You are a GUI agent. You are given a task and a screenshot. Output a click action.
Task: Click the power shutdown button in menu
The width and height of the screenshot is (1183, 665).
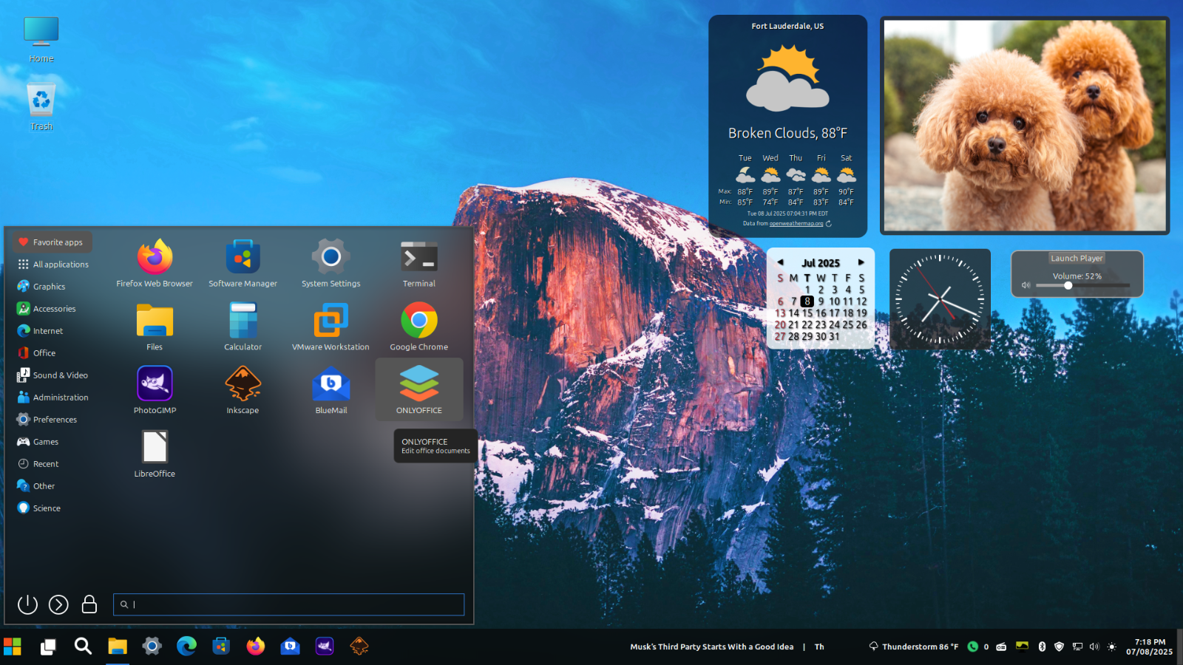[x=27, y=604]
